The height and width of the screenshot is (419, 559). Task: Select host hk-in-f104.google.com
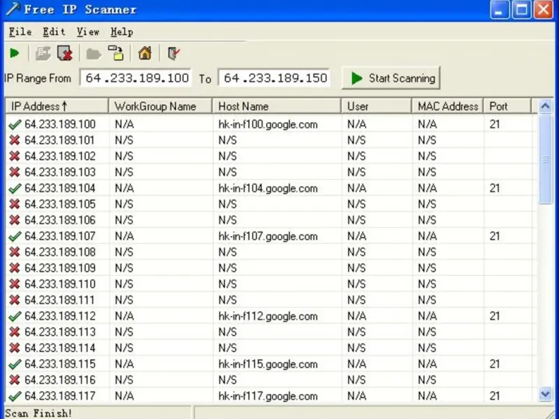(x=268, y=188)
